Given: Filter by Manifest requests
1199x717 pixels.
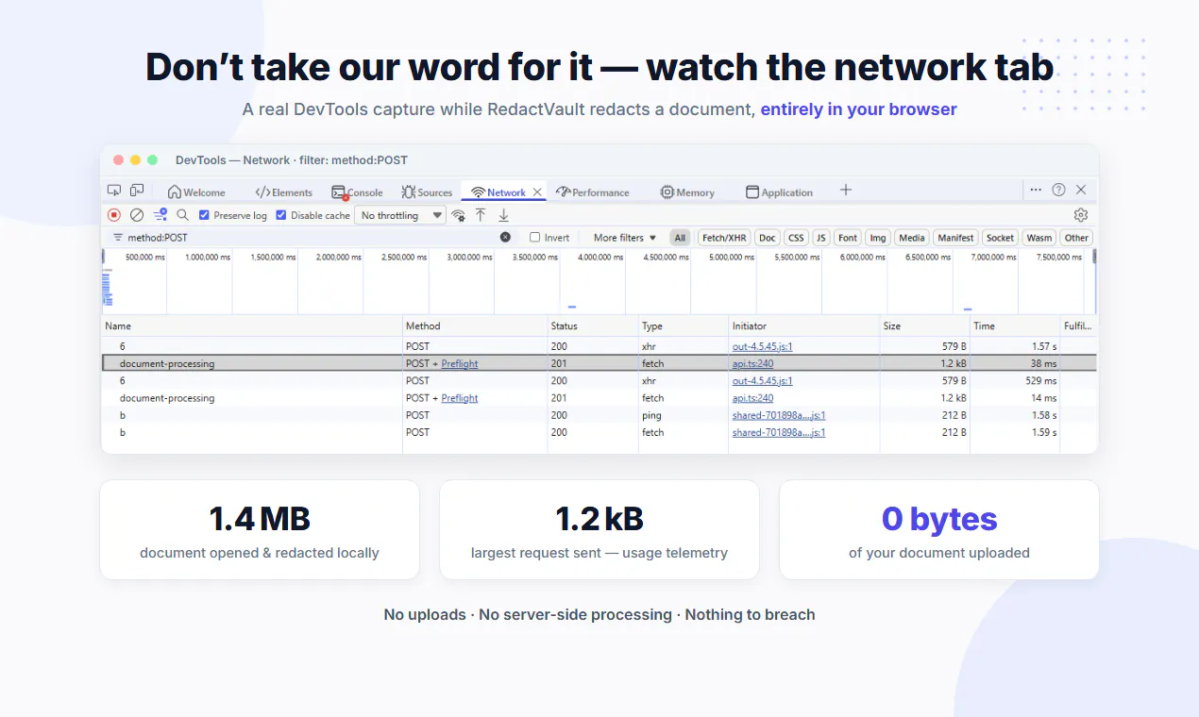Looking at the screenshot, I should tap(955, 238).
